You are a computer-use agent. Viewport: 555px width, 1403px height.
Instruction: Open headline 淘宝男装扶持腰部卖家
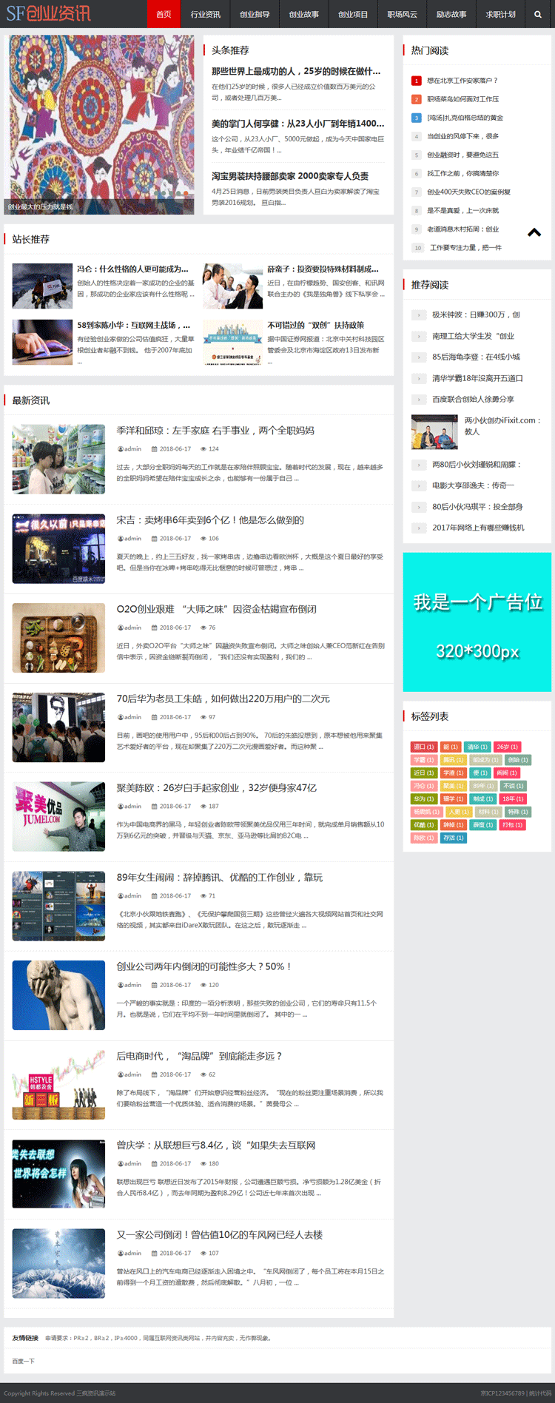[290, 176]
